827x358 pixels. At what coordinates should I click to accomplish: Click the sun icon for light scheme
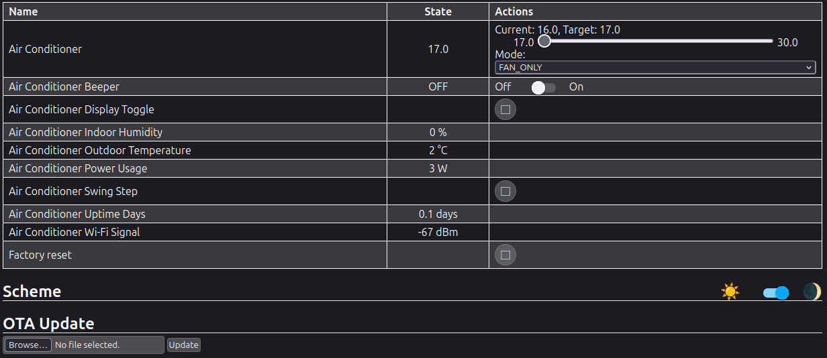coord(730,292)
